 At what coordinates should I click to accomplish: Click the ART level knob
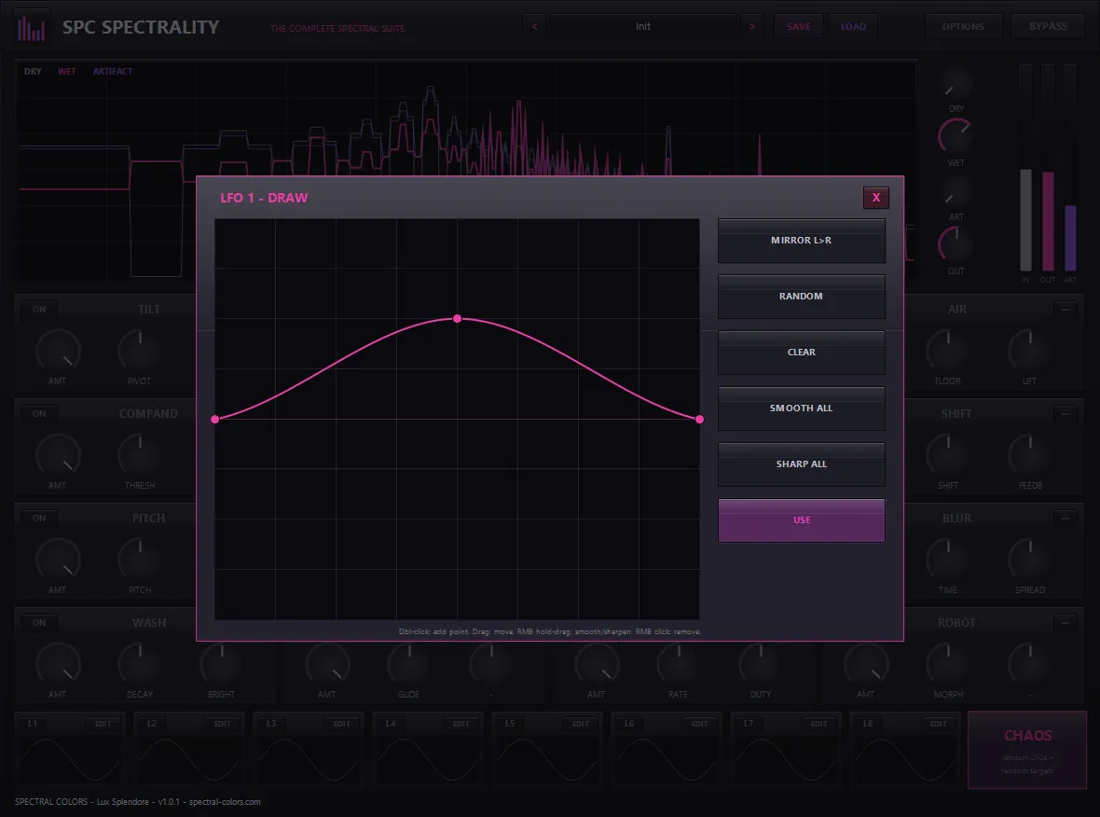click(956, 191)
